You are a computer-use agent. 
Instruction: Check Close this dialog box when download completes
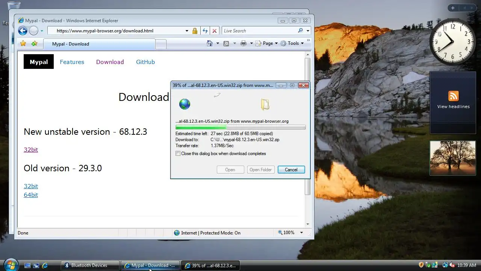[178, 154]
